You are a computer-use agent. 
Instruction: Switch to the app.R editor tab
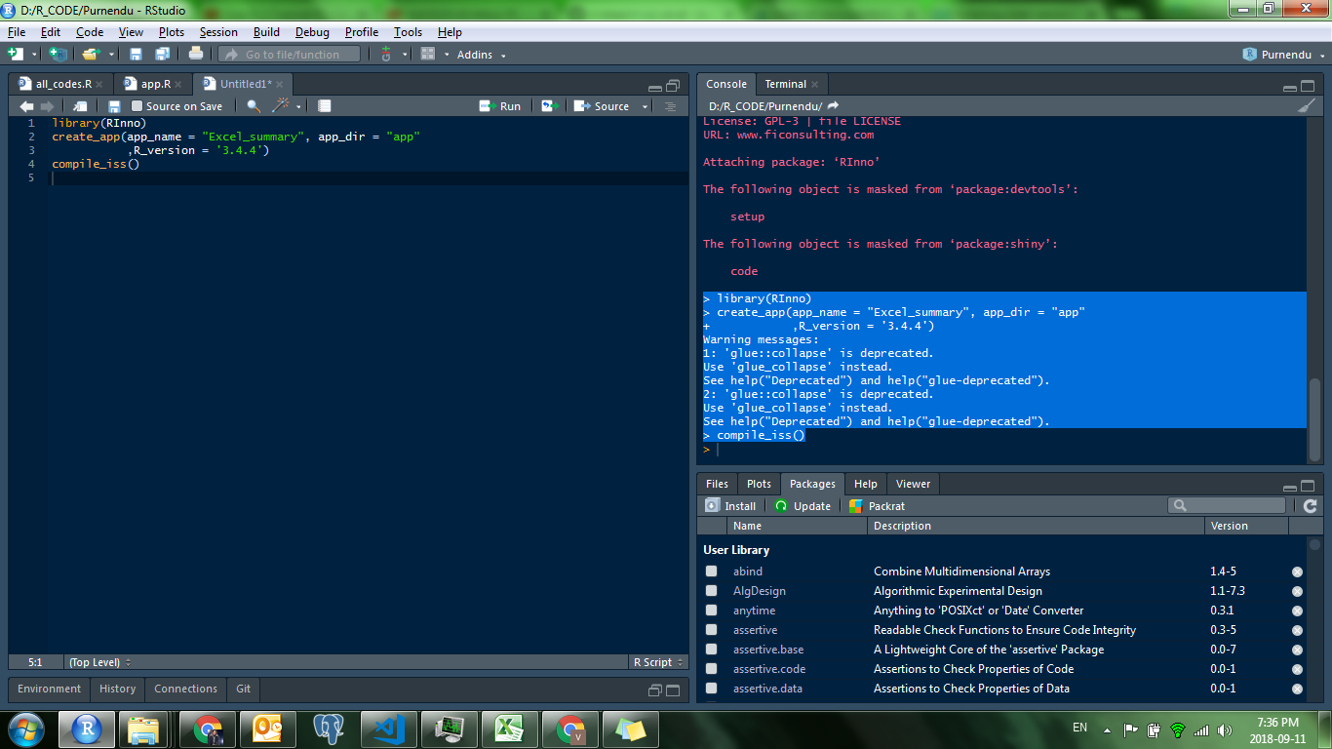155,84
